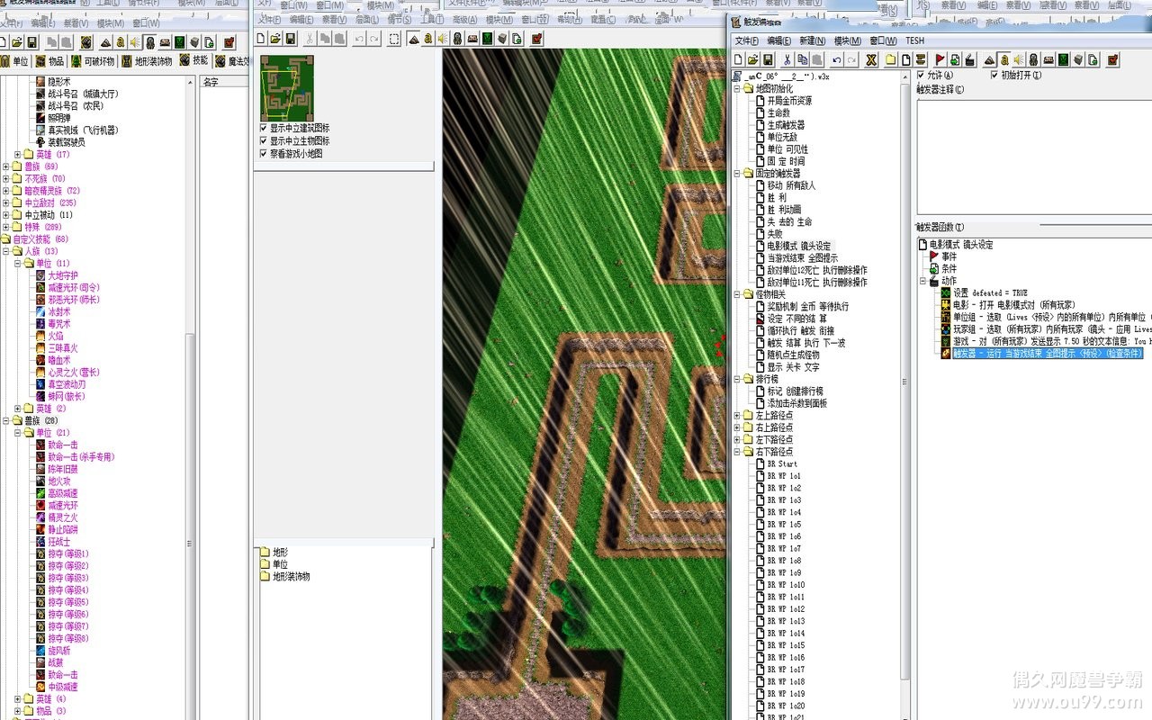Image resolution: width=1152 pixels, height=720 pixels.
Task: Click New Category folder icon in Trigger Editor
Action: click(891, 60)
